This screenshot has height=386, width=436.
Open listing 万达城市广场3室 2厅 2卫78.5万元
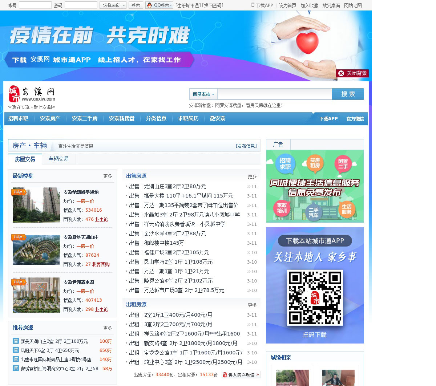pos(184,290)
